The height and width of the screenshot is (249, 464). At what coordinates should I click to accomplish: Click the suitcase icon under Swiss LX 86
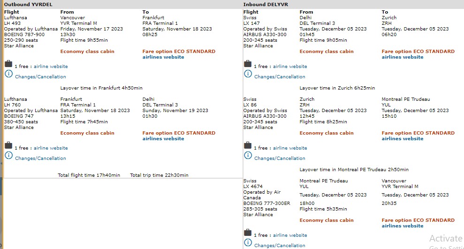[248, 146]
